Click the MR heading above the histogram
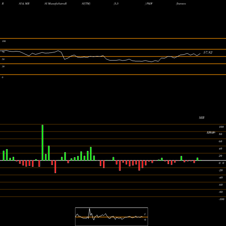Screen dimensions: 226x226 (202, 118)
